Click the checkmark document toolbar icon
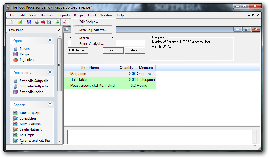Viewport: 269px width, 158px height. [64, 22]
